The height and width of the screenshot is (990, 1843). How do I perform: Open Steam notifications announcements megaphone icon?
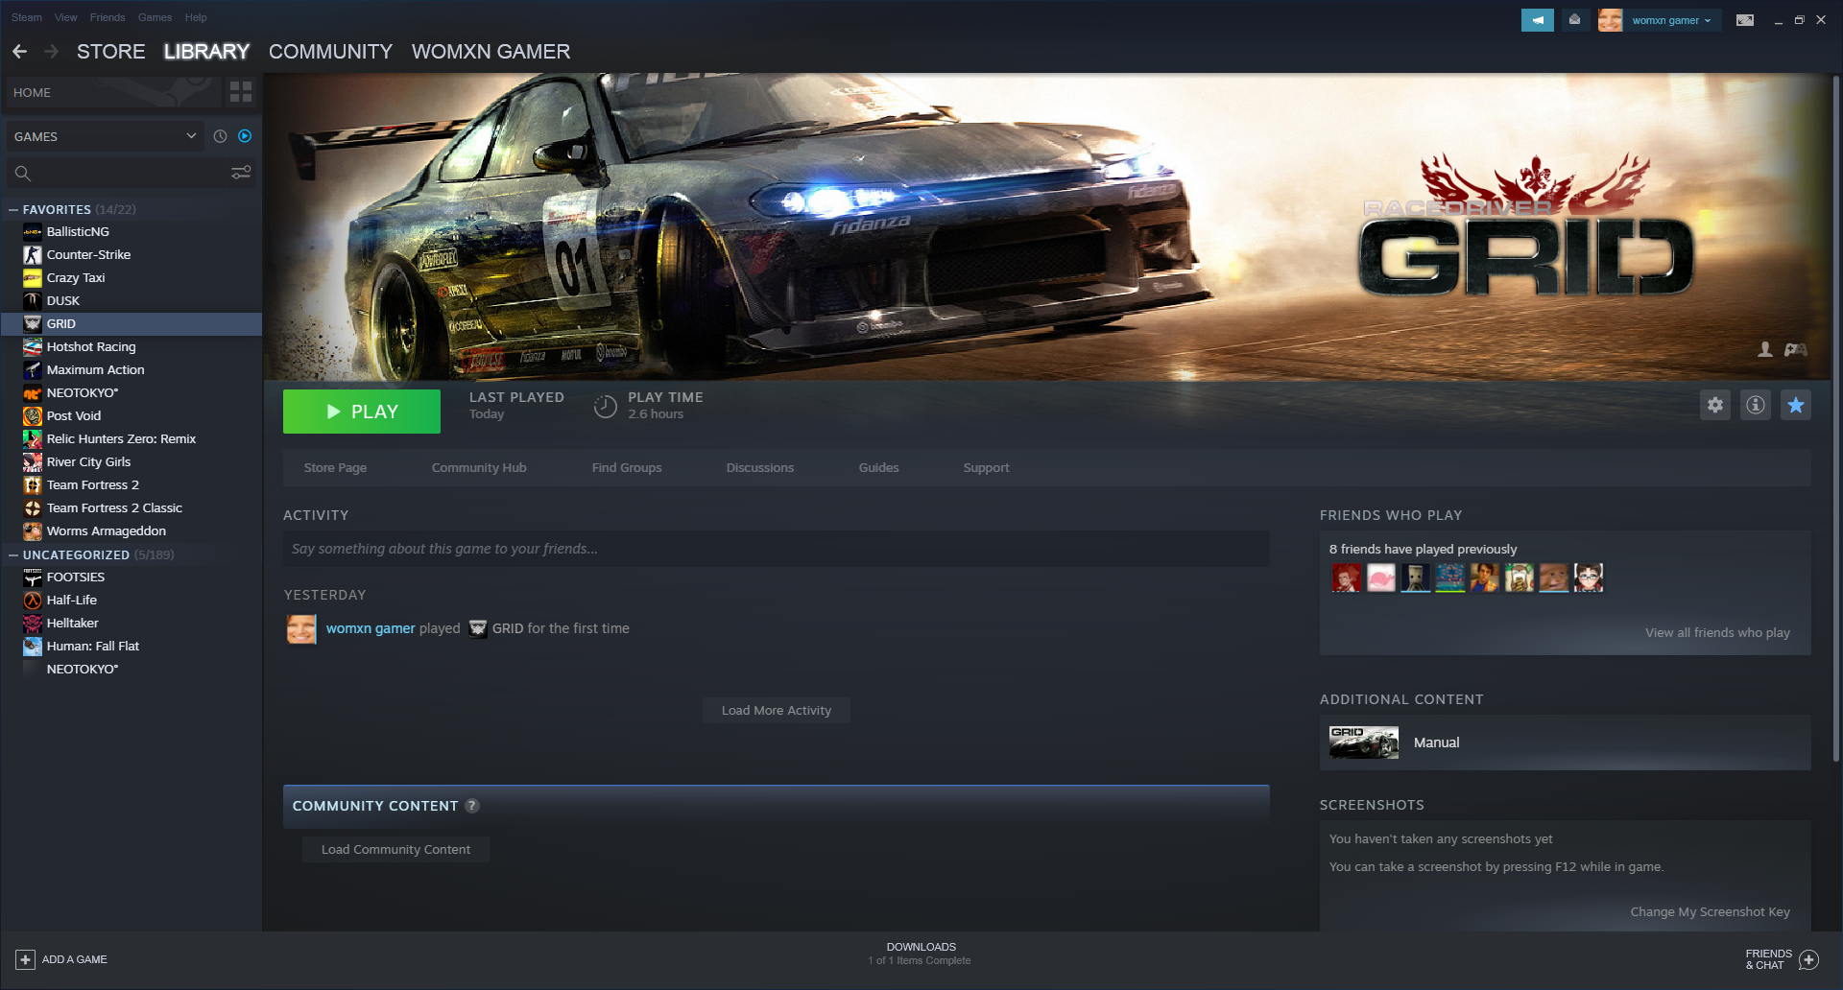pos(1537,19)
